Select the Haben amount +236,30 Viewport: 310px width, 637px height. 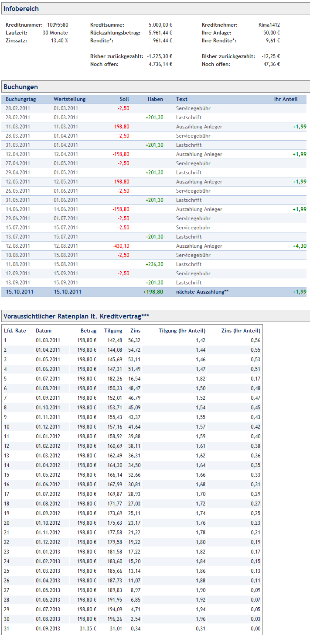coord(154,264)
